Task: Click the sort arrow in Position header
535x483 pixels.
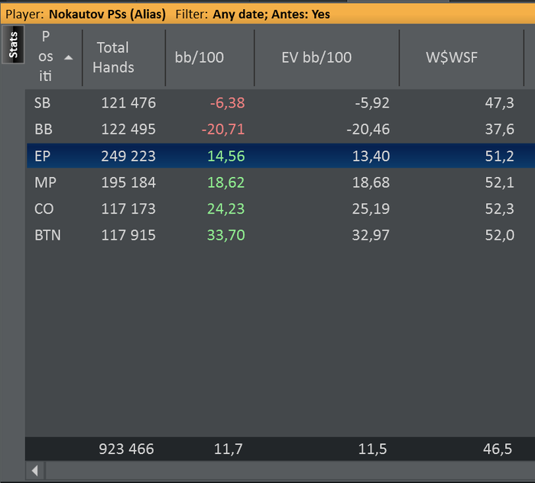Action: 69,57
